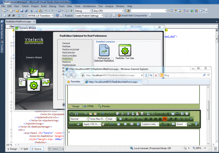Open the Create Publish Settings dropdown
The height and width of the screenshot is (153, 219).
coord(89,16)
